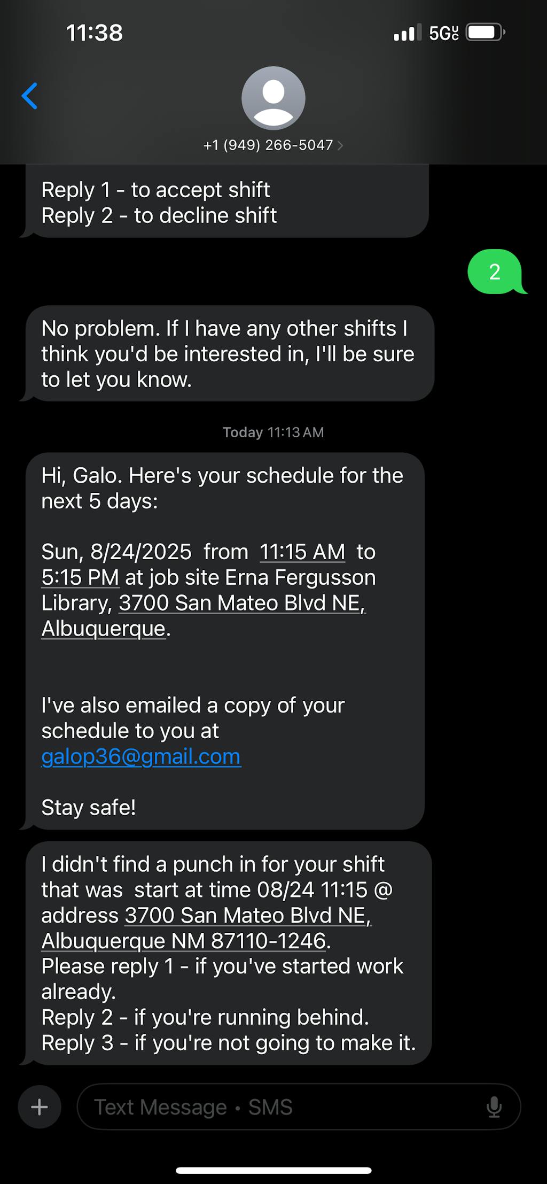Tap the 5G network indicator

(443, 33)
